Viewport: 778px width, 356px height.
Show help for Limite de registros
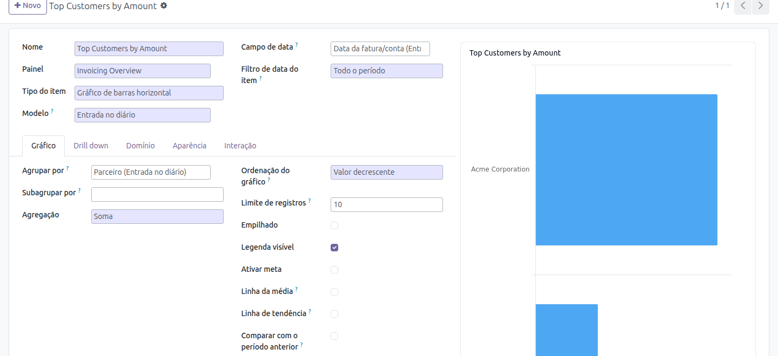[310, 201]
